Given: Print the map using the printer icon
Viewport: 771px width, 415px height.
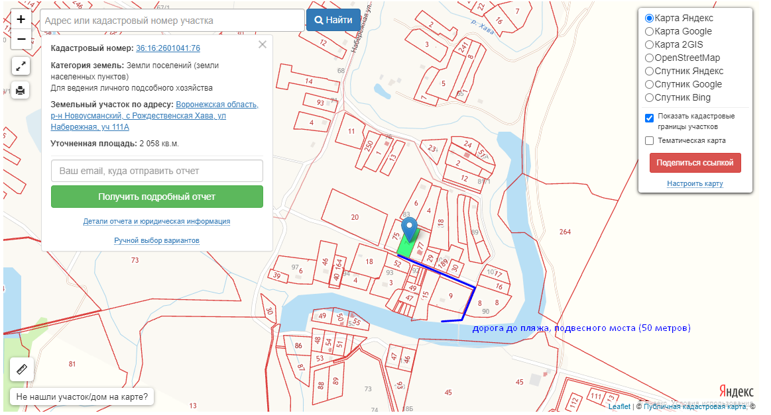Looking at the screenshot, I should tap(21, 91).
